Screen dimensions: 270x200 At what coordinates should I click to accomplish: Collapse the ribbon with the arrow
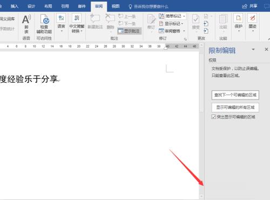pos(269,39)
